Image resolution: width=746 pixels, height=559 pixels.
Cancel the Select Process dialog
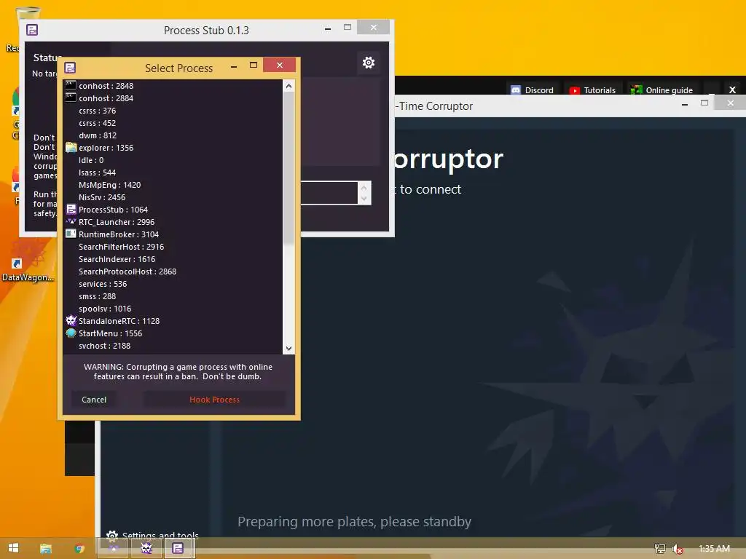click(x=94, y=400)
